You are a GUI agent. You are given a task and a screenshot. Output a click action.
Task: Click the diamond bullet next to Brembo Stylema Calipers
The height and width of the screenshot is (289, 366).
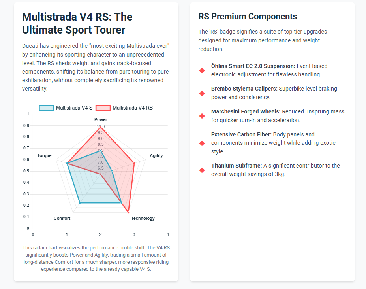tap(202, 93)
